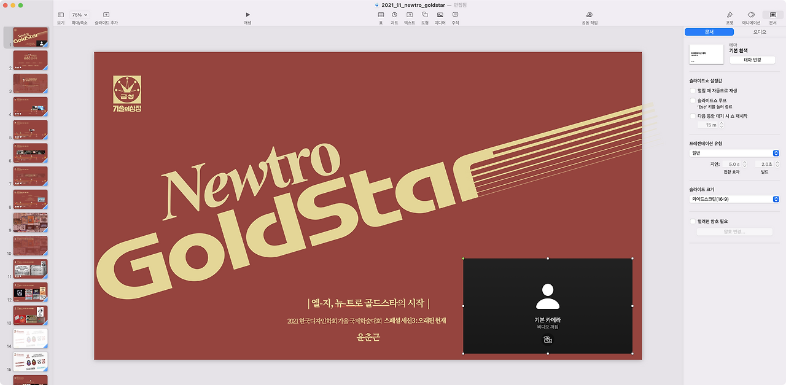Select slide 1 thumbnail in navigator

(30, 37)
